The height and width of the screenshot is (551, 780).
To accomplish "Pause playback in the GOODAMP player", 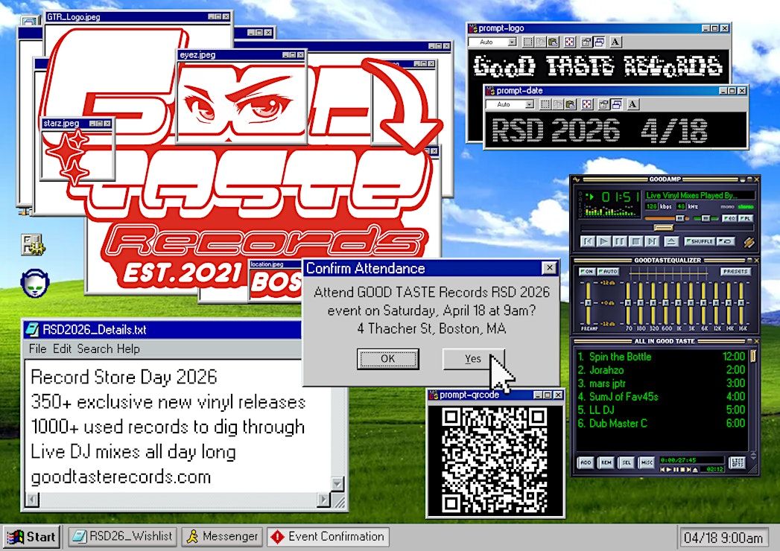I will click(x=621, y=241).
